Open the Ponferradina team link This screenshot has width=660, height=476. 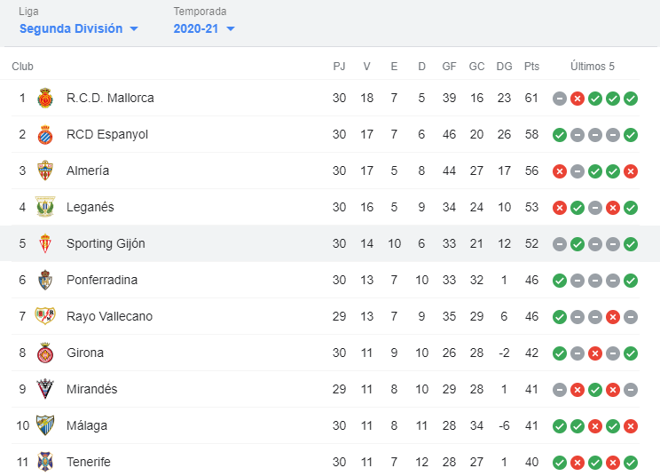(102, 280)
